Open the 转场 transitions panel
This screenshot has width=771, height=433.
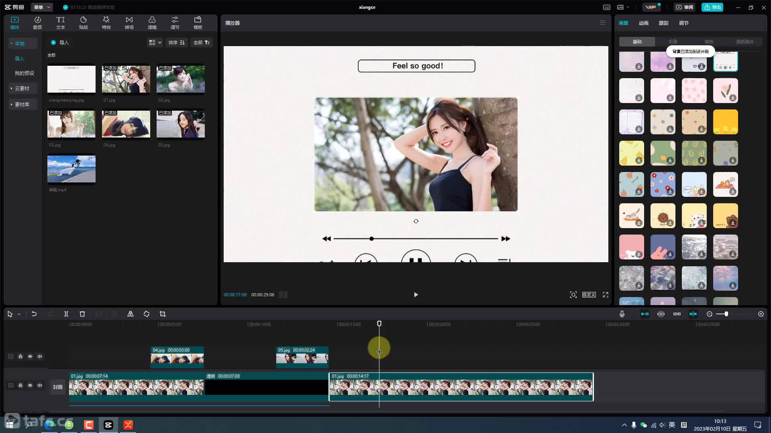point(129,23)
